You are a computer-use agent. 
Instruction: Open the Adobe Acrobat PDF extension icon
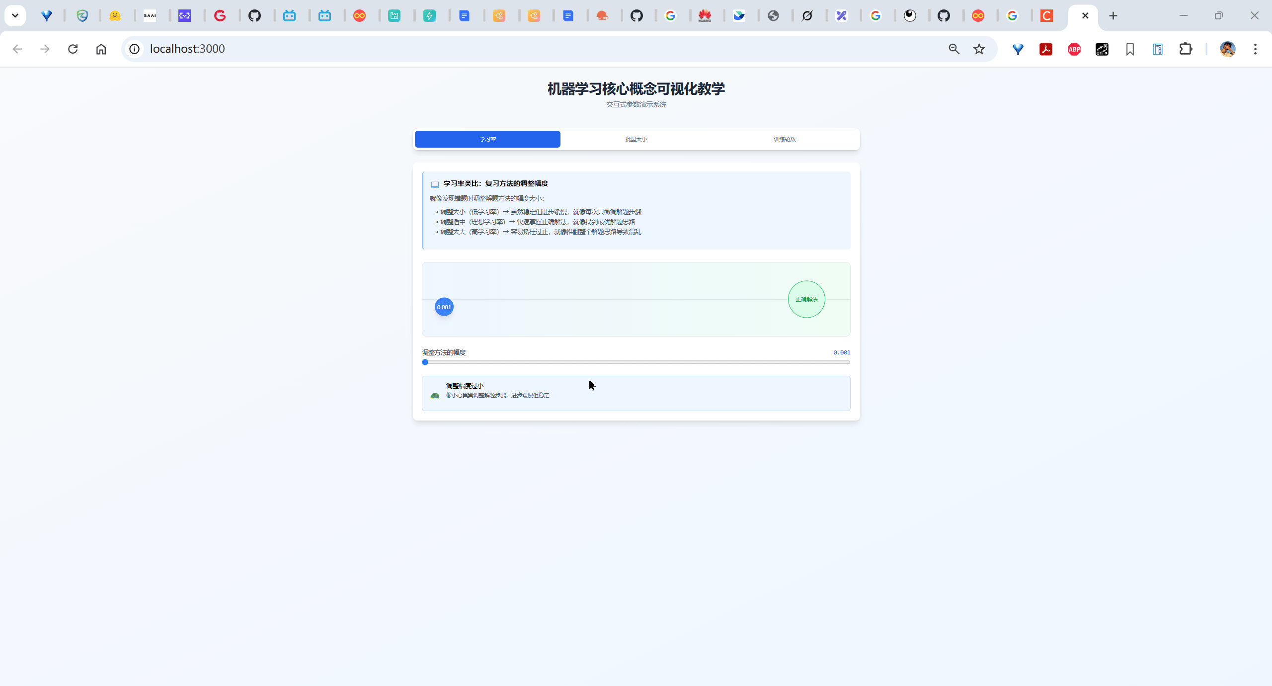pyautogui.click(x=1046, y=49)
